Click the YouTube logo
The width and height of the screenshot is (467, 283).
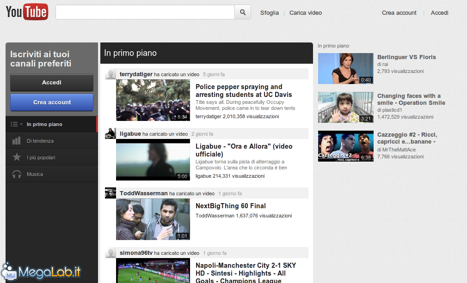[x=27, y=12]
